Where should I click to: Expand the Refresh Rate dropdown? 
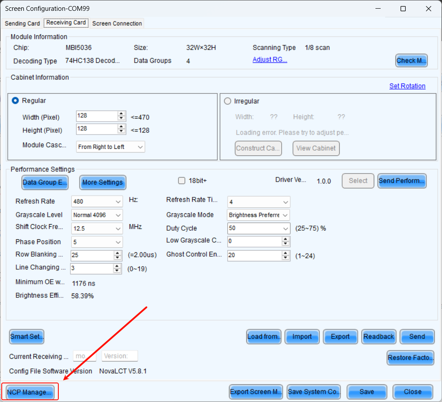tap(118, 202)
